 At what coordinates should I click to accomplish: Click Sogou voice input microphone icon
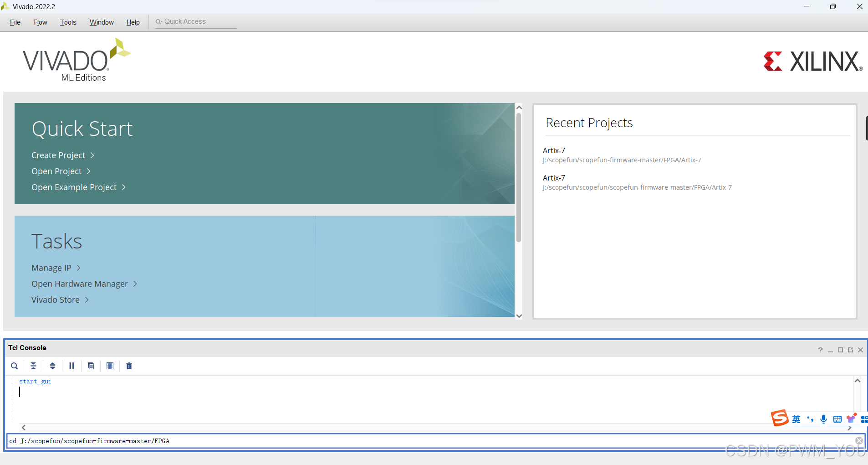tap(823, 419)
